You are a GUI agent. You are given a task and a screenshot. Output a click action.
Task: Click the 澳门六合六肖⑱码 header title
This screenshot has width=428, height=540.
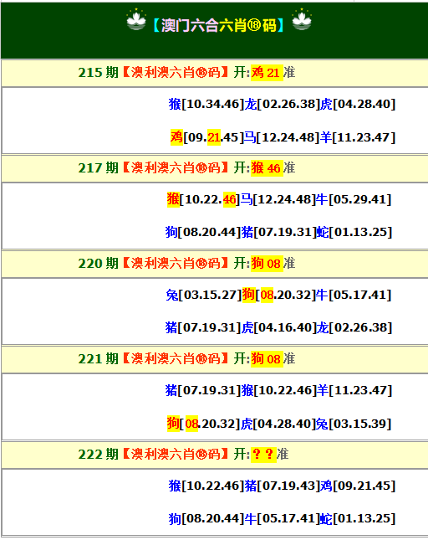[219, 25]
